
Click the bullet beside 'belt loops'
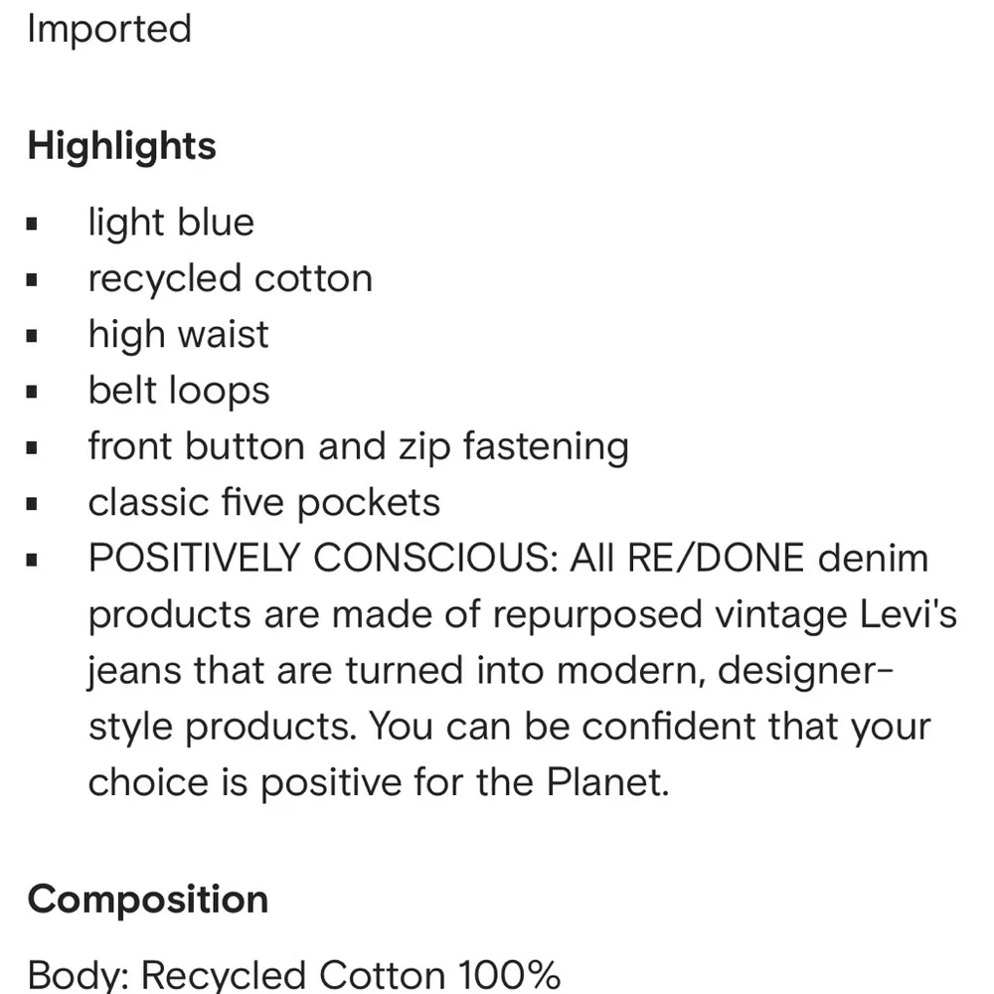coord(33,392)
